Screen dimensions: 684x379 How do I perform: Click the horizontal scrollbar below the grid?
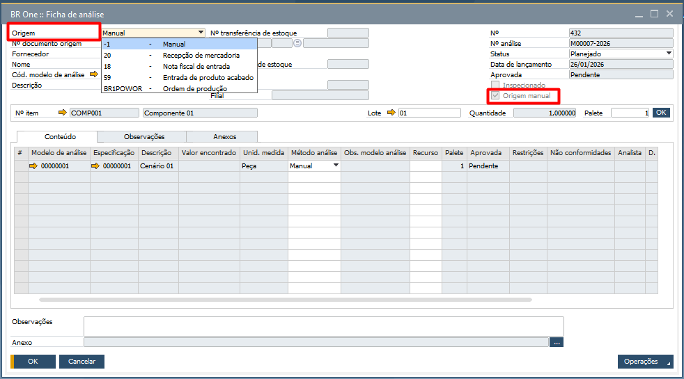click(x=286, y=300)
